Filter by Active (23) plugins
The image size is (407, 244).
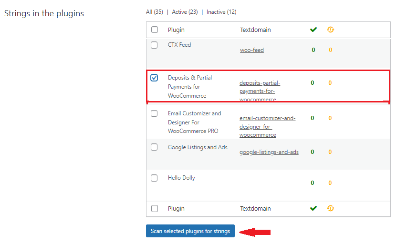point(185,12)
